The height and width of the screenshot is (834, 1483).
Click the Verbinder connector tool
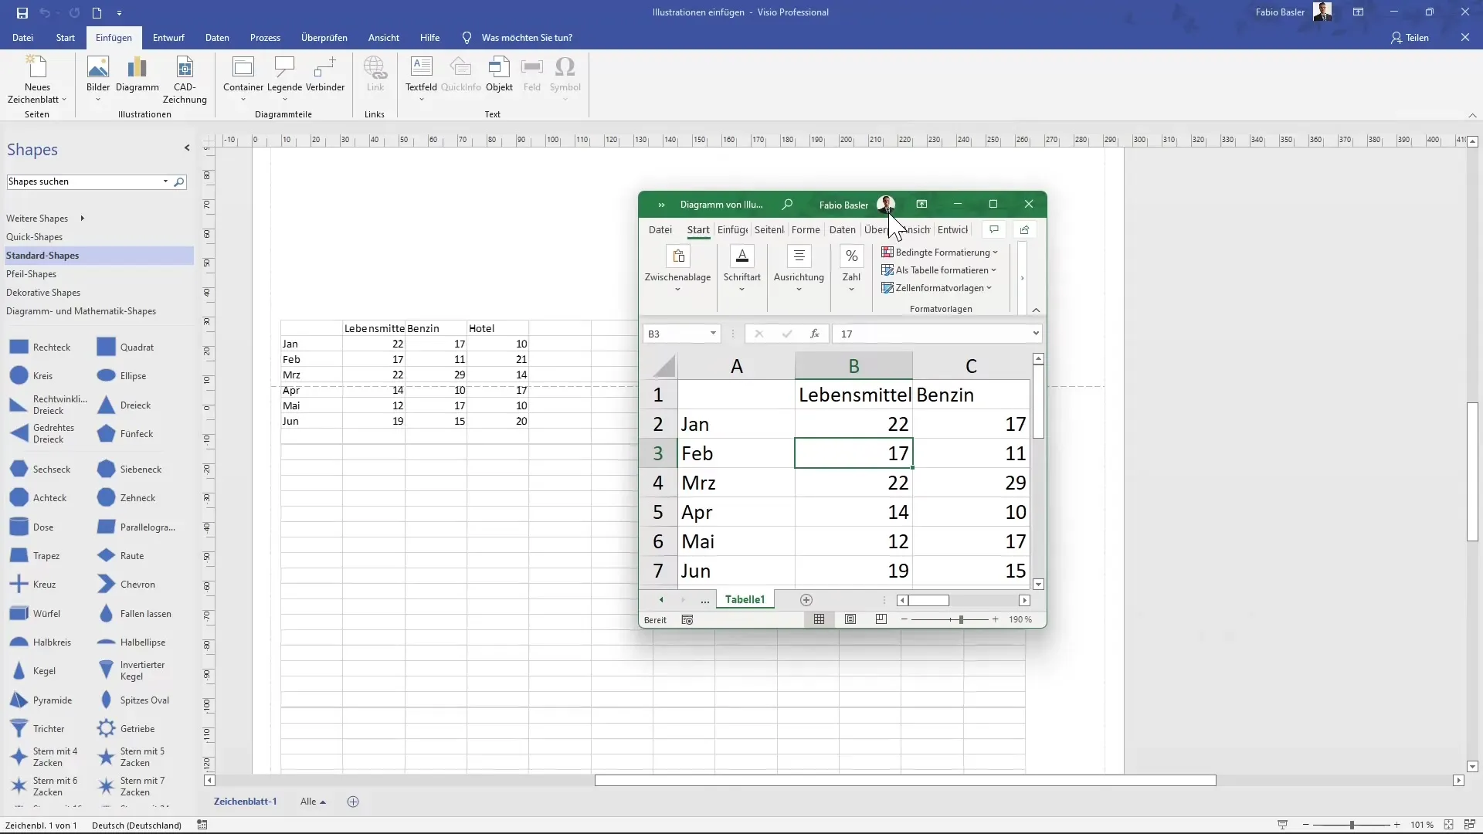pos(325,76)
